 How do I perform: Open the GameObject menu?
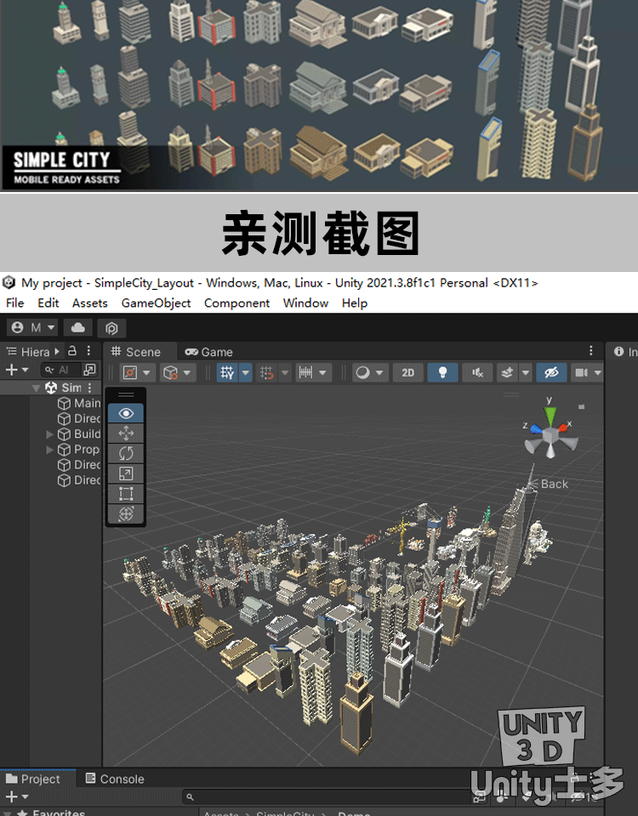(x=156, y=303)
